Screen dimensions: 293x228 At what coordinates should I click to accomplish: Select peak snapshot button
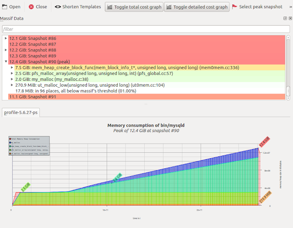(x=257, y=7)
